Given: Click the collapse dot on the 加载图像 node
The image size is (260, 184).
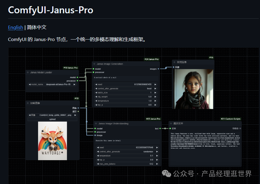Looking at the screenshot, I should (27, 103).
